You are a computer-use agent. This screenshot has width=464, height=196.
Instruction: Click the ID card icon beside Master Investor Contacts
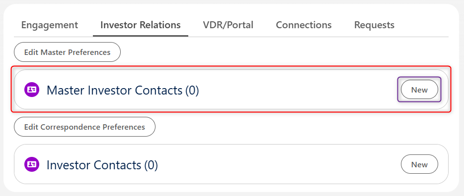(x=32, y=90)
